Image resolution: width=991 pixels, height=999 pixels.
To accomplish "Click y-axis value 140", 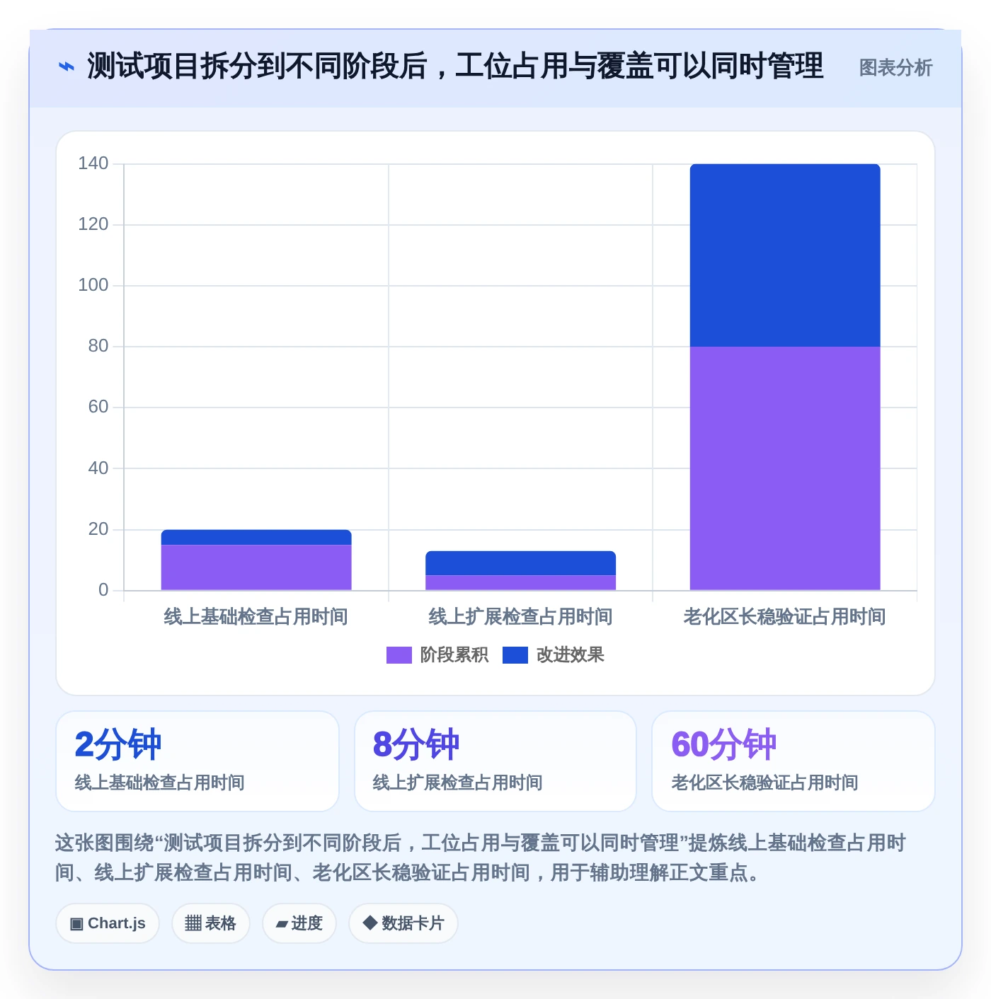I will (x=93, y=163).
